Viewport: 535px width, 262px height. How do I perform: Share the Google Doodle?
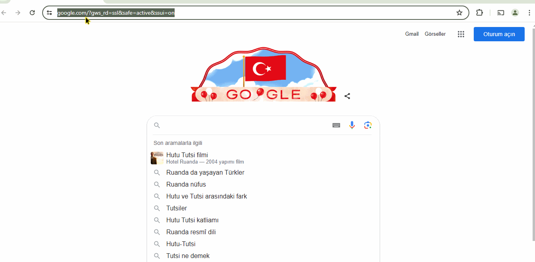click(347, 96)
